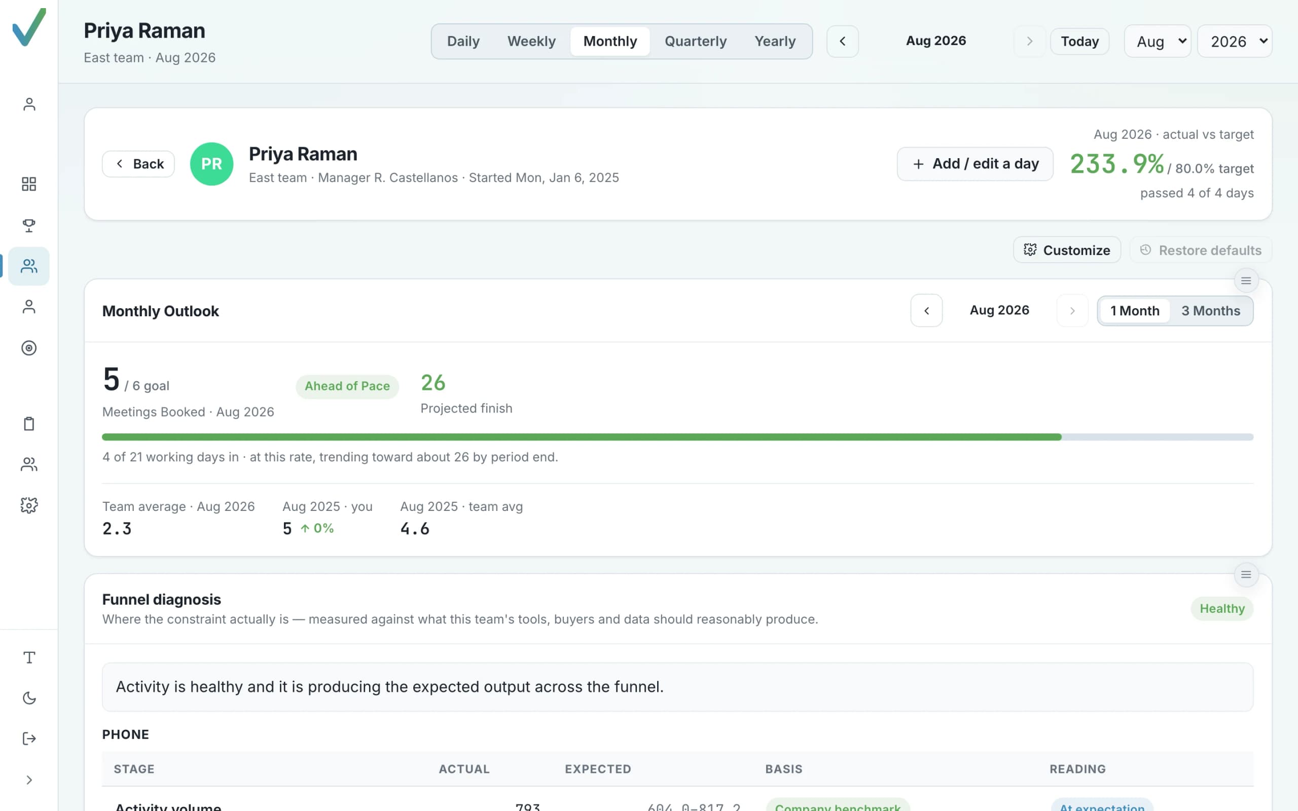1298x811 pixels.
Task: Open the users group icon above settings gear
Action: click(29, 464)
